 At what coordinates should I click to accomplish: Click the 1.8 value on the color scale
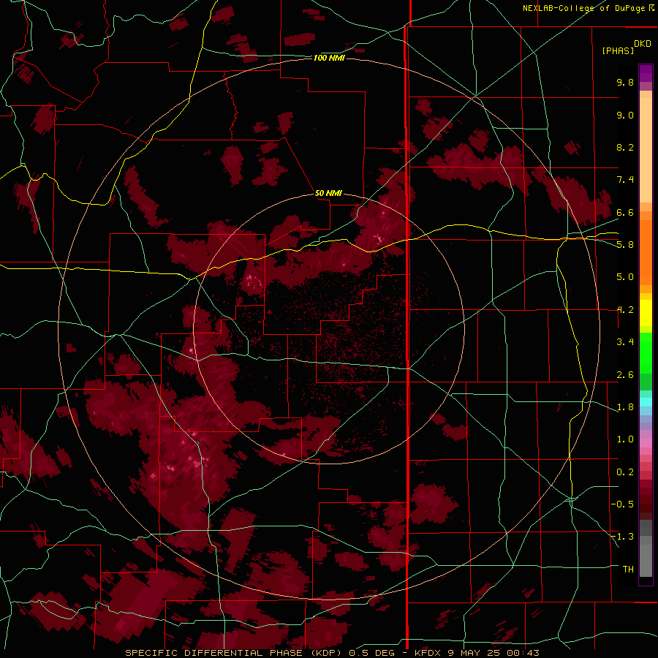[x=625, y=407]
